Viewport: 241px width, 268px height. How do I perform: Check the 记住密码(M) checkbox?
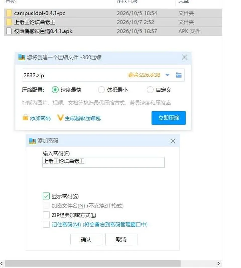click(x=46, y=224)
